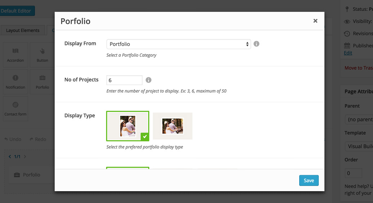Click the Visibility eye icon
The width and height of the screenshot is (373, 203).
347,22
